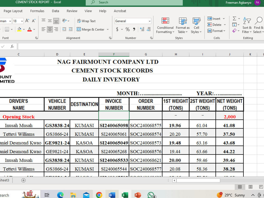264x198 pixels.
Task: Align text right in cell
Action: (56, 29)
